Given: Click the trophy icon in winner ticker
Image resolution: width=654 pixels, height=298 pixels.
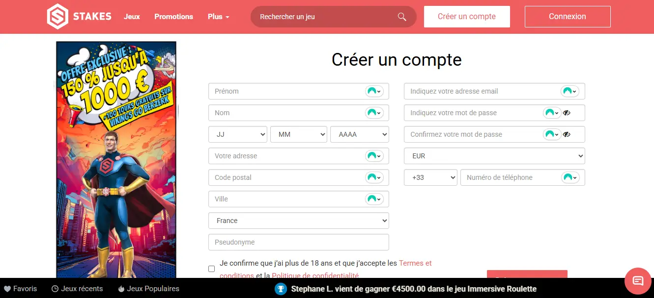Looking at the screenshot, I should 281,289.
